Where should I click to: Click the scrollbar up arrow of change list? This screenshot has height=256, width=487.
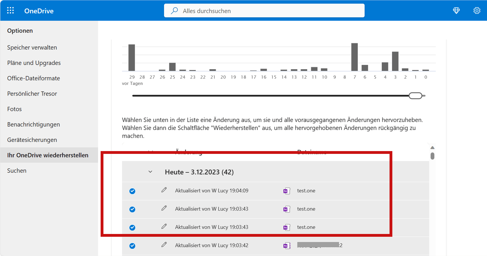[x=432, y=148]
